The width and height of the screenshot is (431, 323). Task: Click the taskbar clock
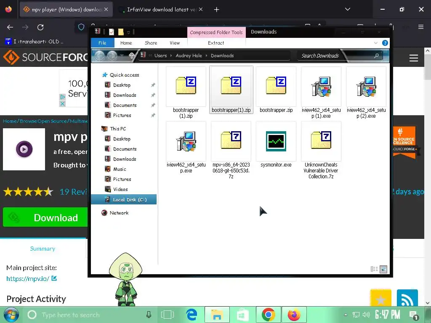[387, 315]
